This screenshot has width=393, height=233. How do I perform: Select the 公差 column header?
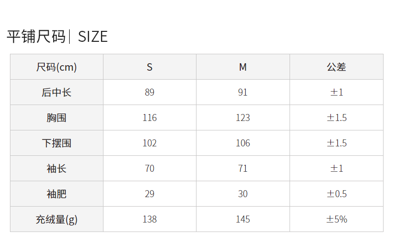coord(336,67)
